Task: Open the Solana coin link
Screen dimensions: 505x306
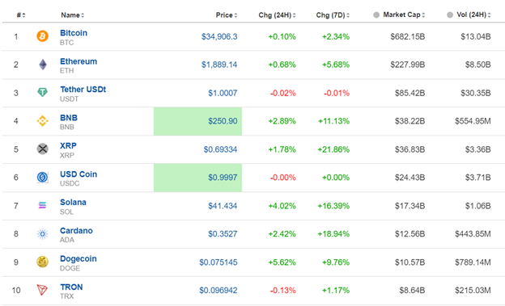Action: point(73,202)
